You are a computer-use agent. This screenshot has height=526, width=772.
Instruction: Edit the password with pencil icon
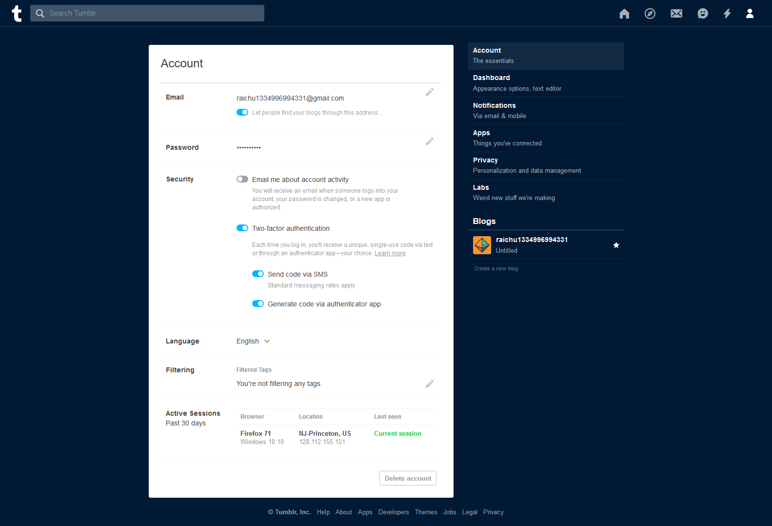[x=430, y=142]
